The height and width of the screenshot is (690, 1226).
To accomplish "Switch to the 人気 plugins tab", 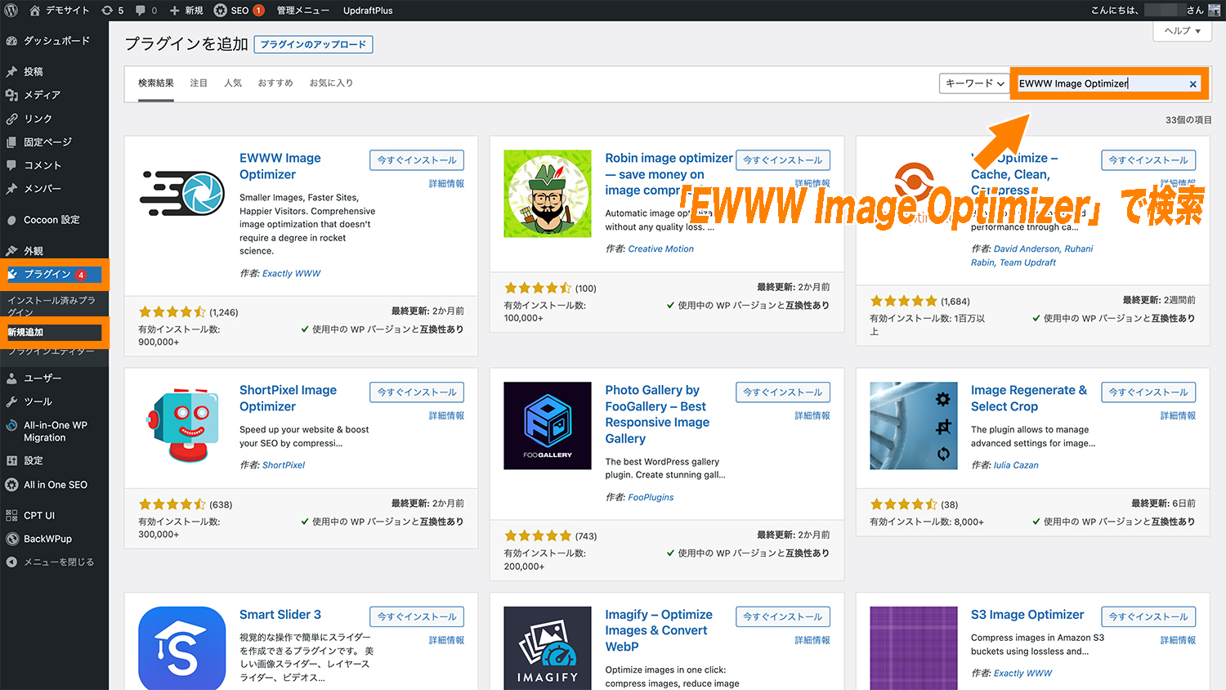I will click(x=233, y=83).
